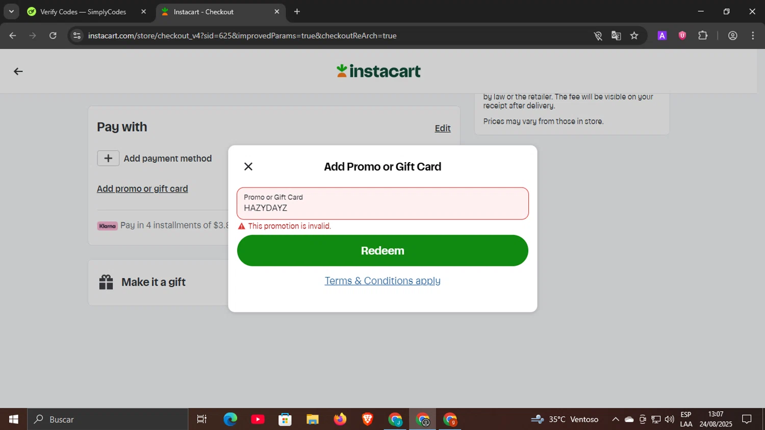Image resolution: width=765 pixels, height=430 pixels.
Task: Open the notifications center icon
Action: 747,419
